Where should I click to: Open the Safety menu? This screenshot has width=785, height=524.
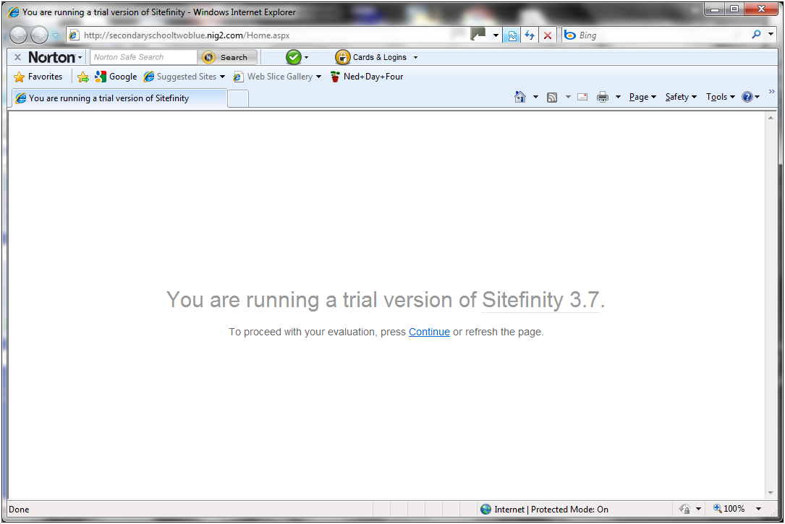681,97
